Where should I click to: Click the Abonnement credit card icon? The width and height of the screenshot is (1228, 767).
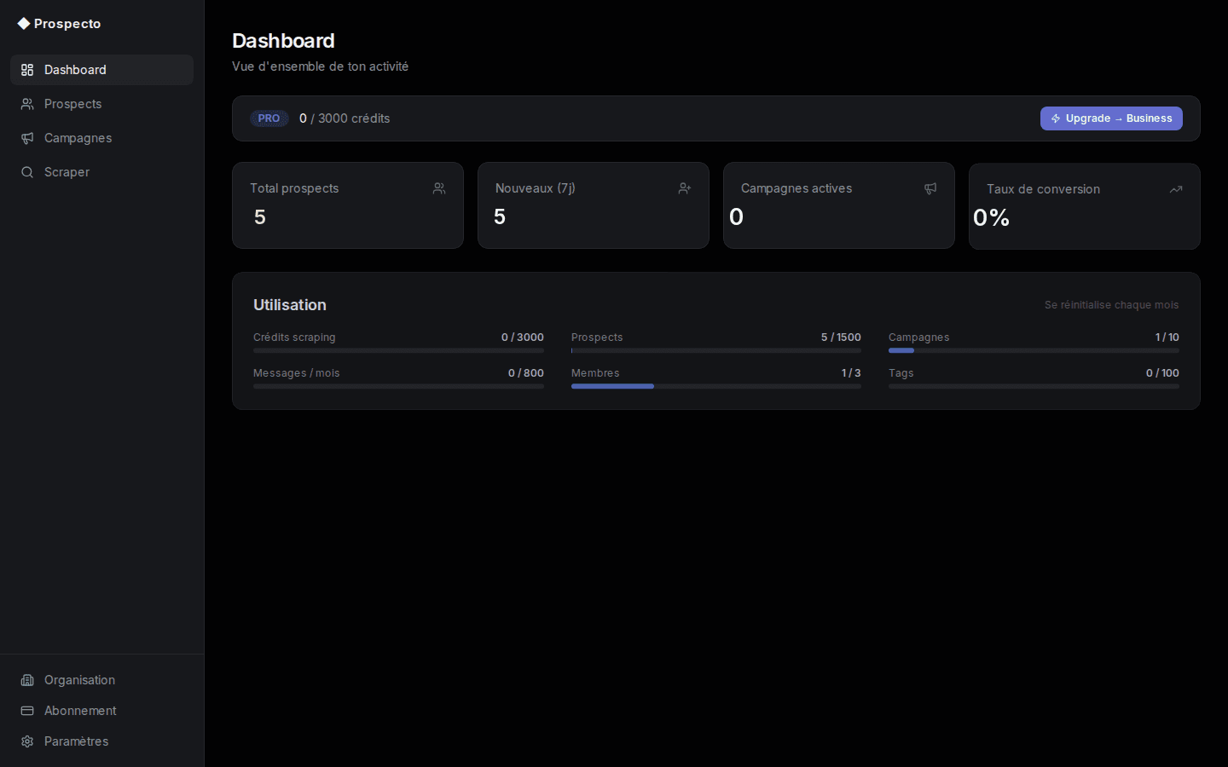point(27,711)
